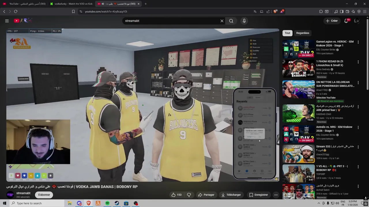Open Brave VPN shield icon
Image resolution: width=369 pixels, height=207 pixels.
coord(359,11)
